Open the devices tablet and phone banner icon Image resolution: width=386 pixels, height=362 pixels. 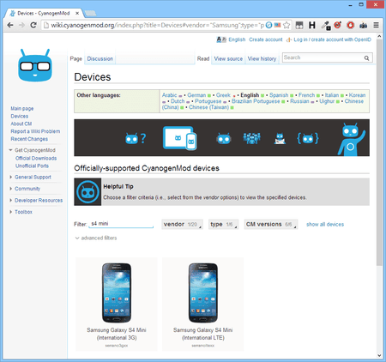pyautogui.click(x=180, y=138)
